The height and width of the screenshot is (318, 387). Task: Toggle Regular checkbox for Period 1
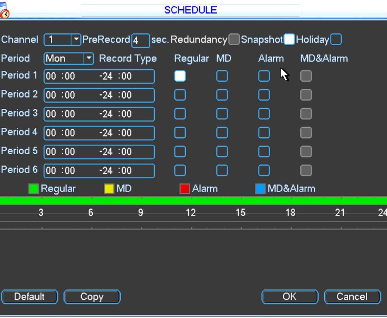(x=180, y=76)
